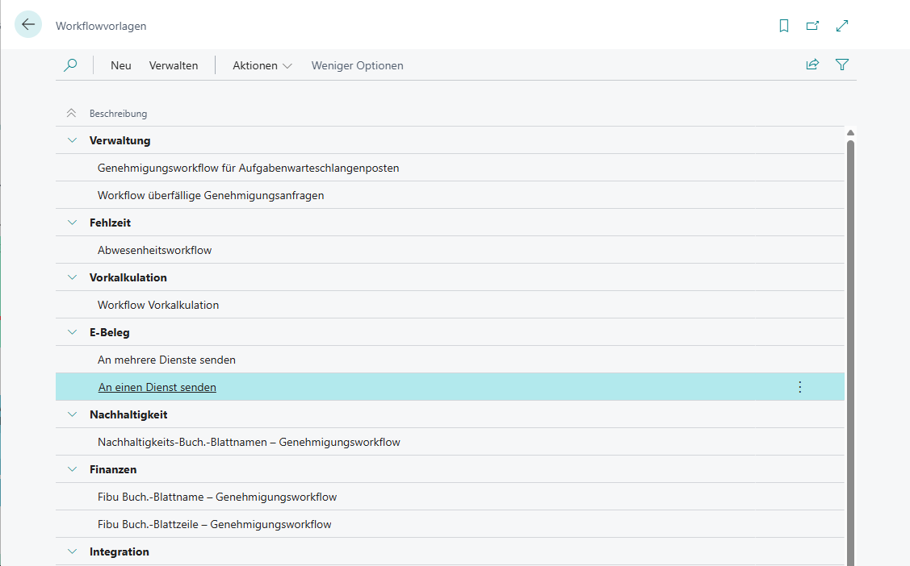Click the collapse-all chevron next to Beschreibung
The image size is (910, 566).
click(x=70, y=113)
